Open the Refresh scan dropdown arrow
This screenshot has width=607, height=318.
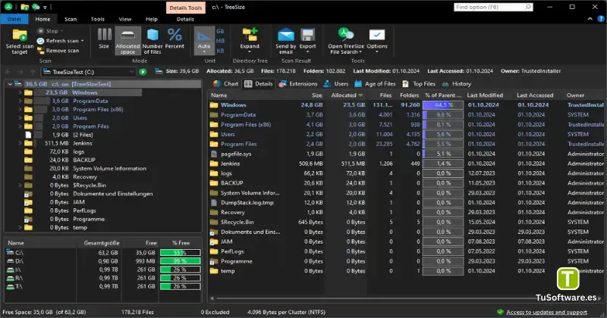(x=83, y=41)
